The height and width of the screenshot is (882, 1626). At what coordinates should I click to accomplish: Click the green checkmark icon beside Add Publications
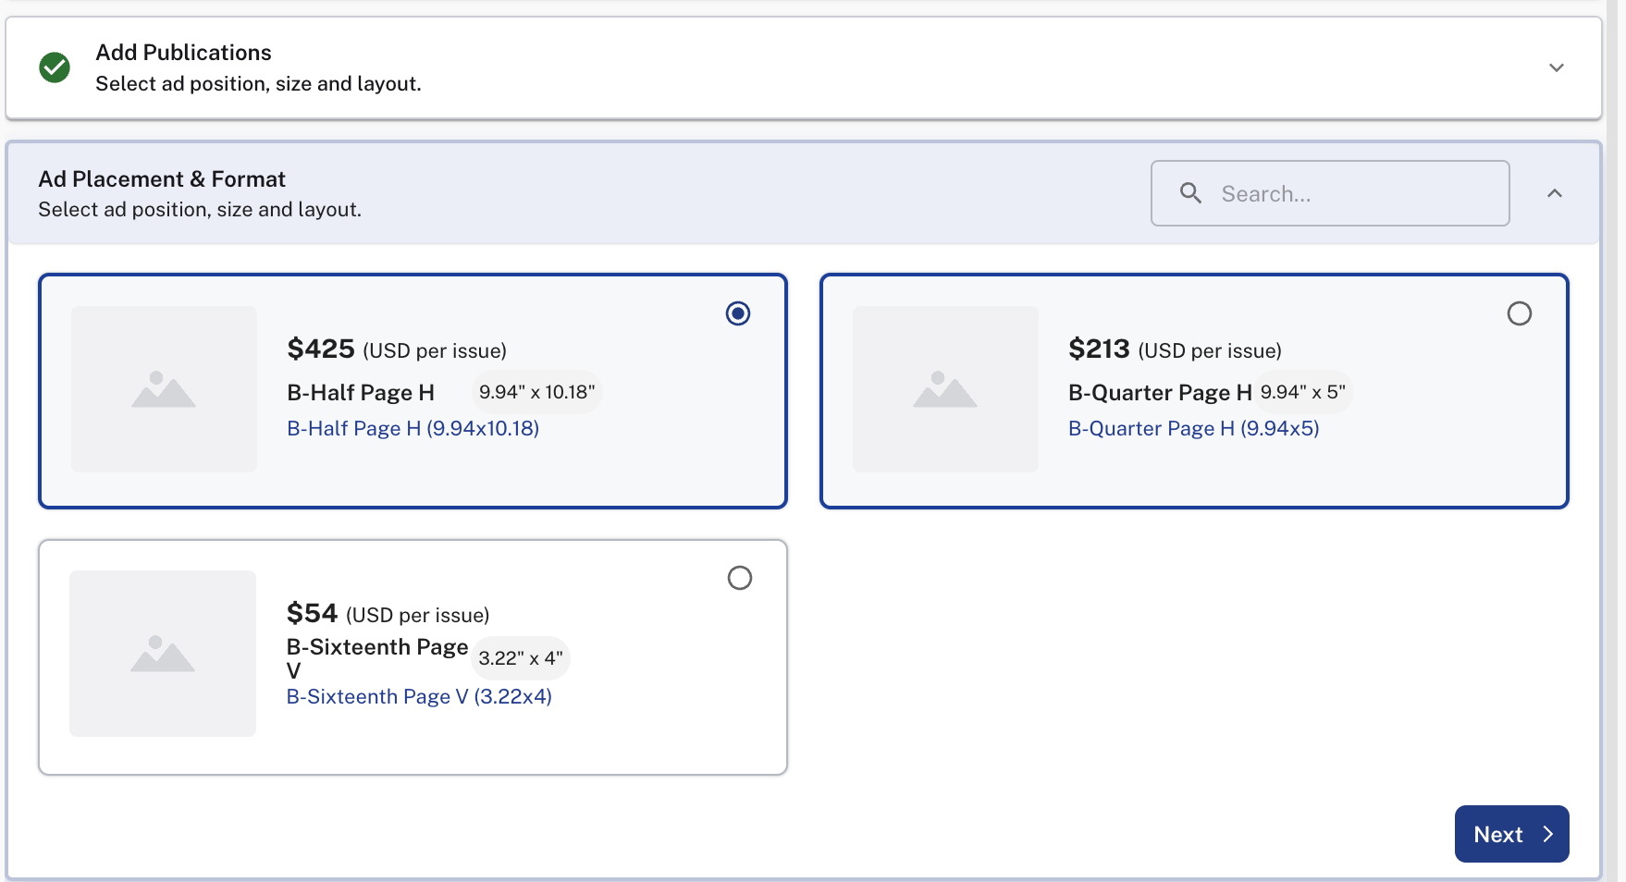pyautogui.click(x=55, y=67)
